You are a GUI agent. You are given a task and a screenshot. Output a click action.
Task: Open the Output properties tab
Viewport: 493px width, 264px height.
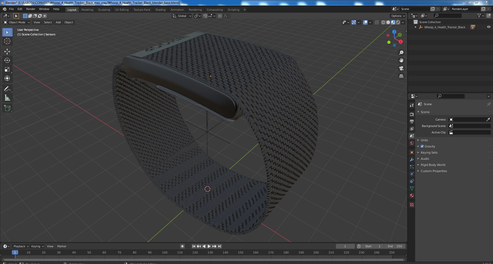click(x=412, y=121)
